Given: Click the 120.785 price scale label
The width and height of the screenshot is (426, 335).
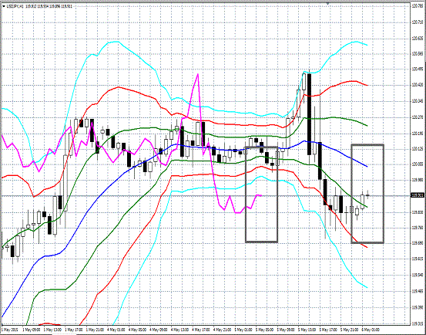Looking at the screenshot, I should tap(418, 5).
